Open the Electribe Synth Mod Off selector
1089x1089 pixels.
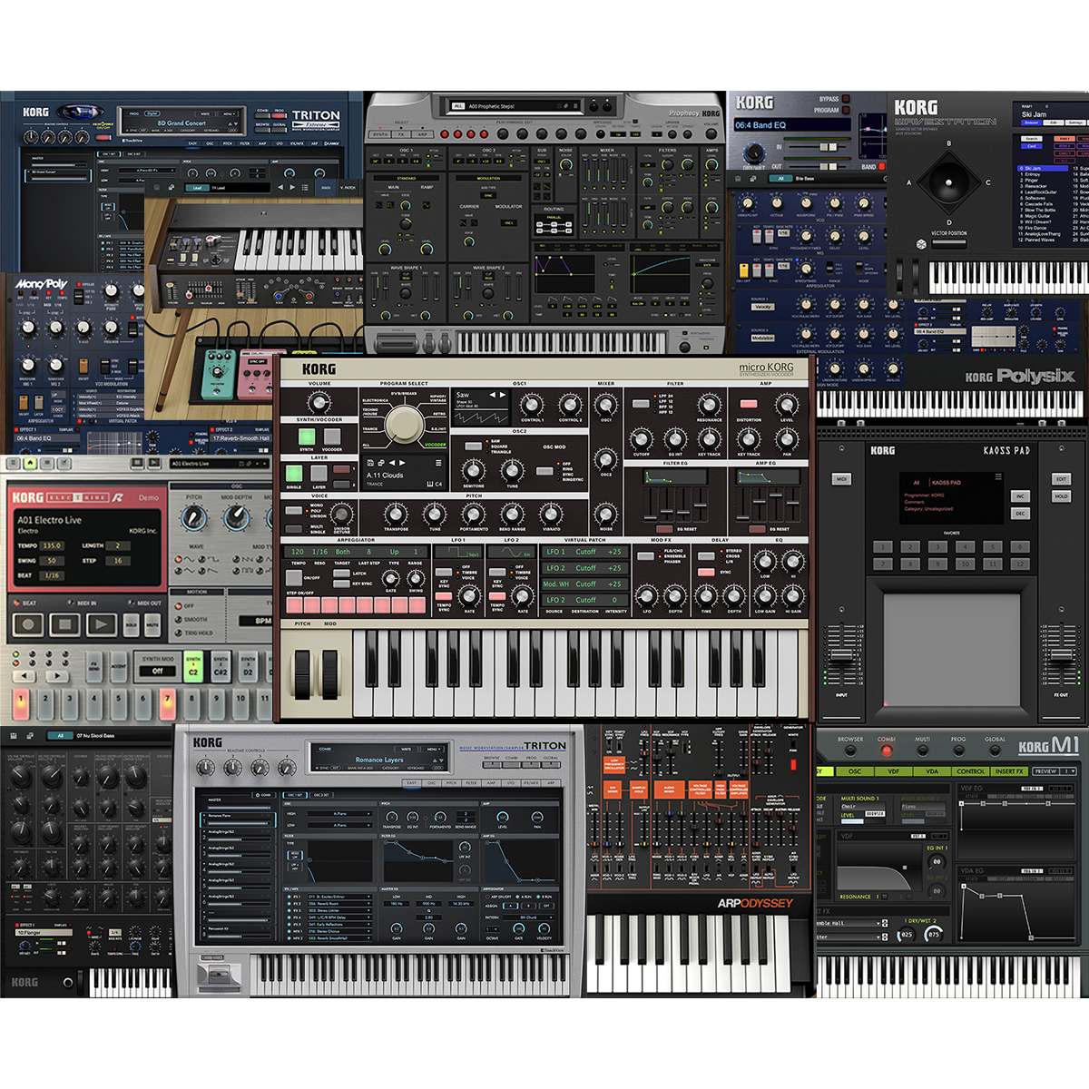point(157,672)
